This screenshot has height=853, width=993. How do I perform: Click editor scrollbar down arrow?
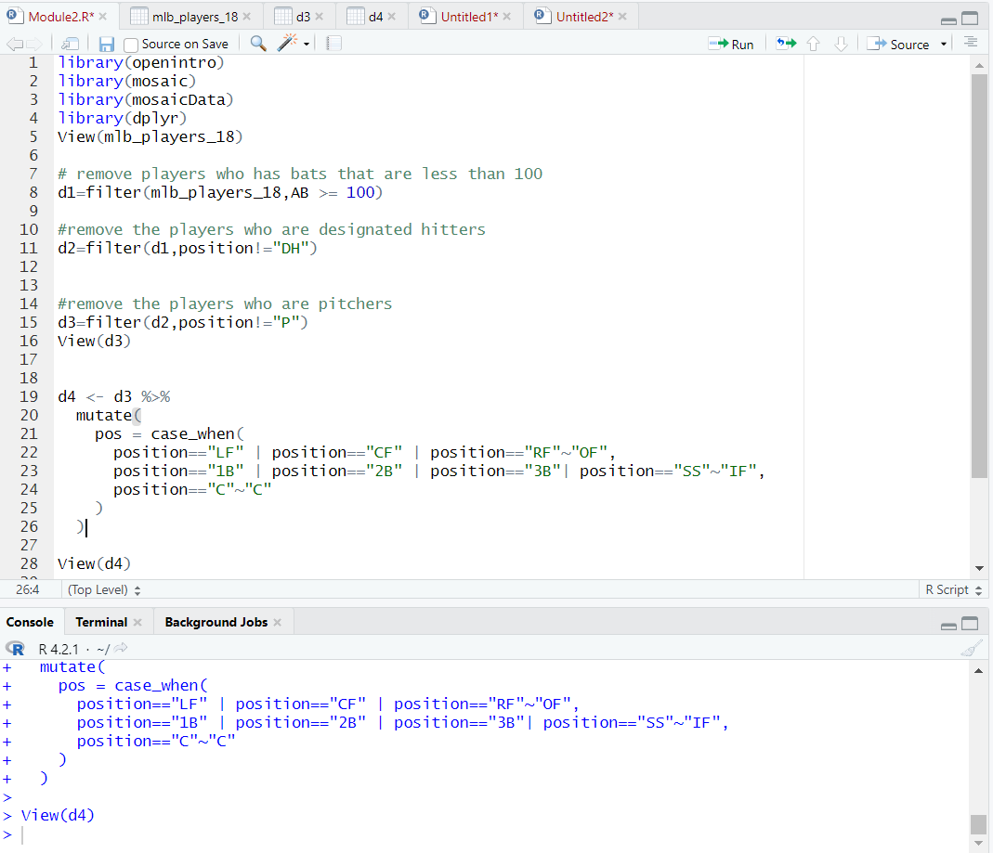tap(979, 568)
